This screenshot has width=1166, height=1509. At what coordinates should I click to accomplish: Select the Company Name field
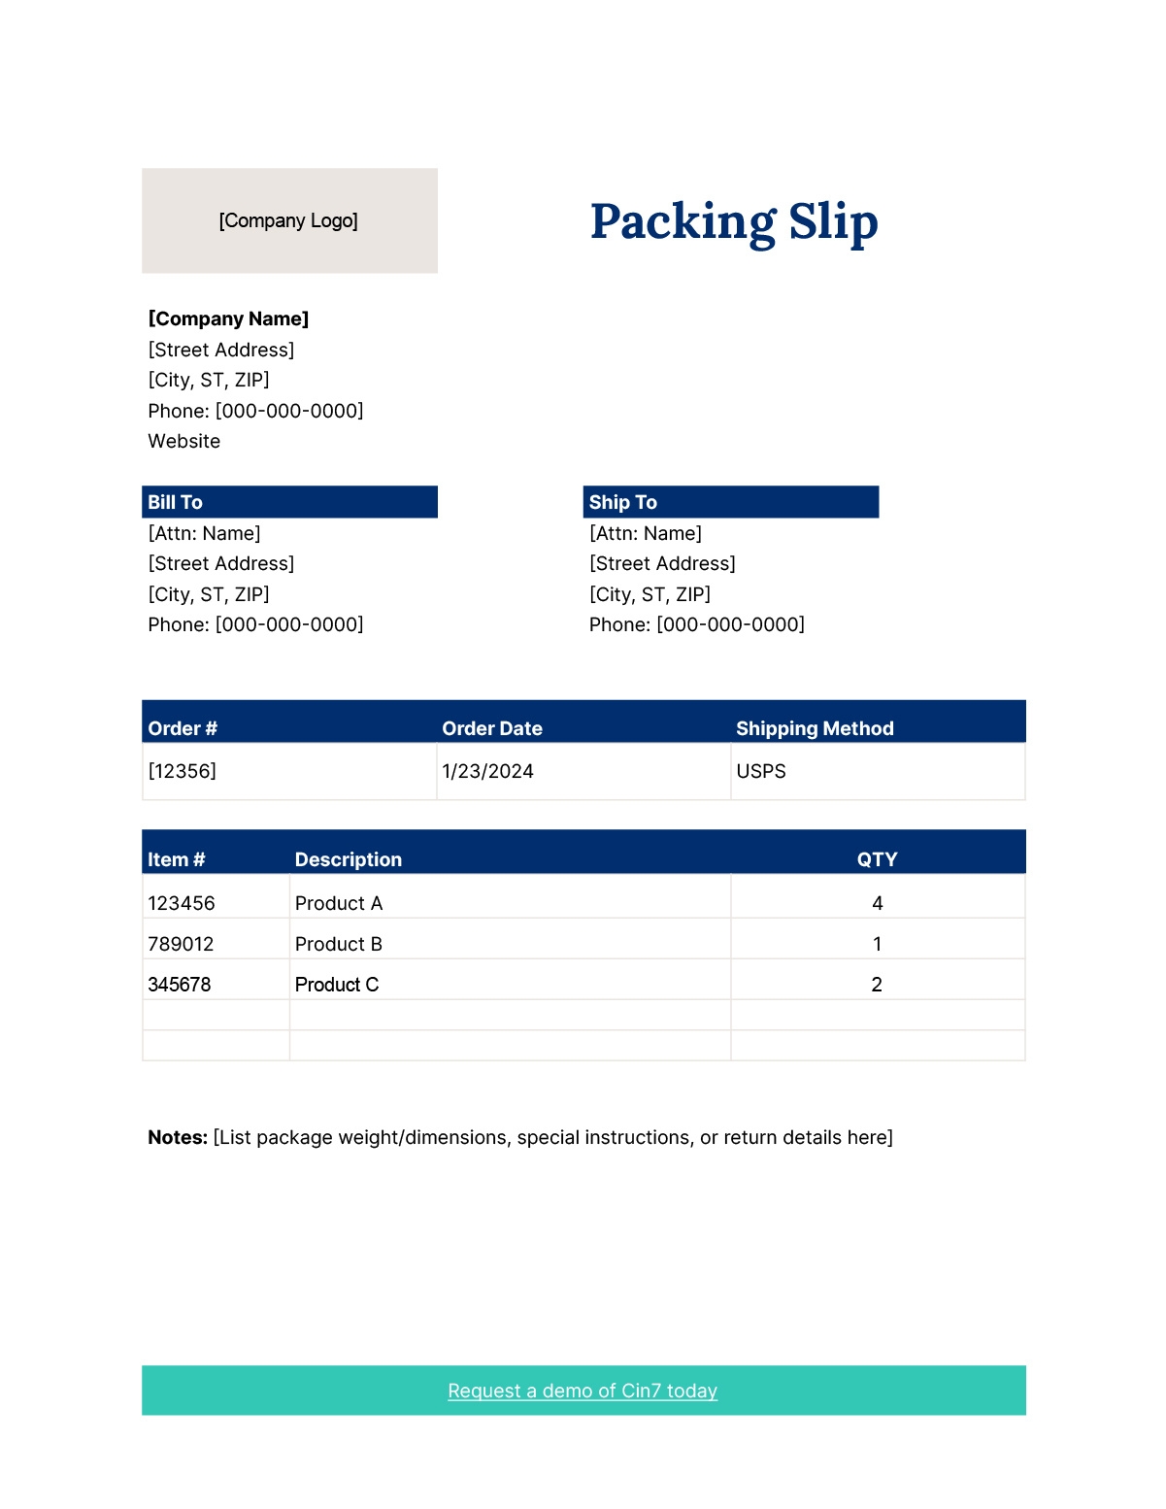point(228,319)
